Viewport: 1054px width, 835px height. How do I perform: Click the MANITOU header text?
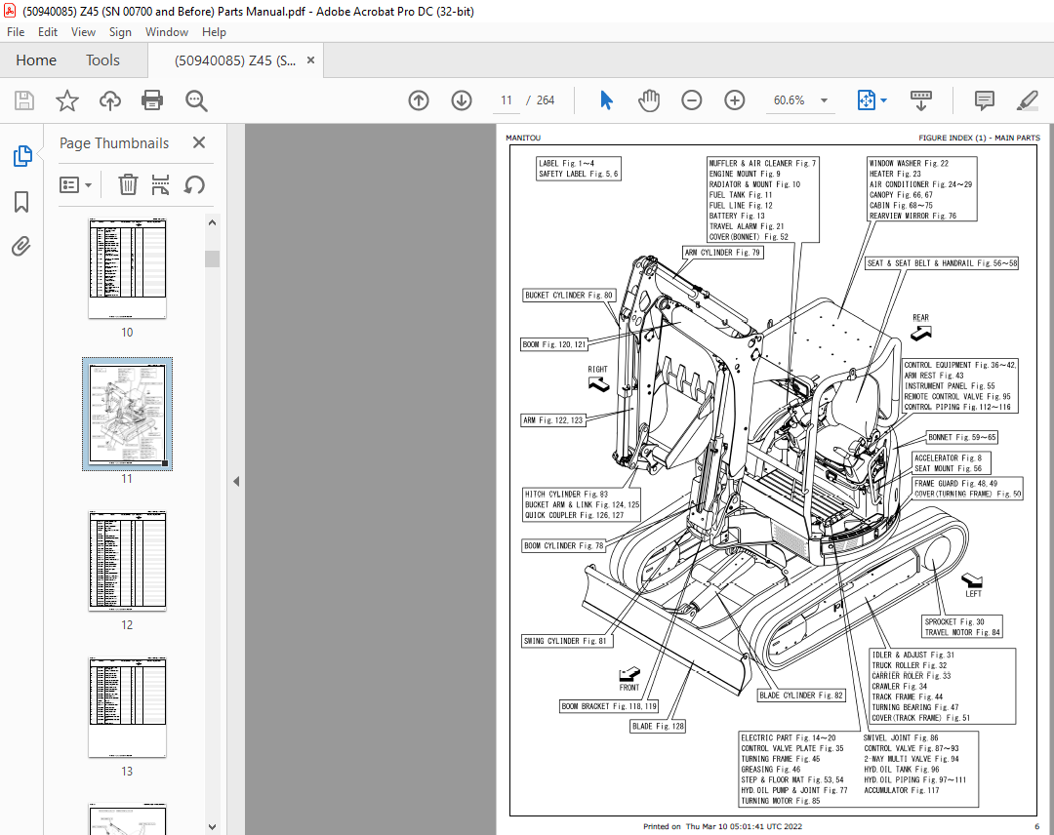coord(523,138)
